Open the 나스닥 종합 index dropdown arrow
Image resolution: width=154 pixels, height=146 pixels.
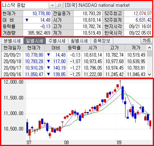[52, 5]
